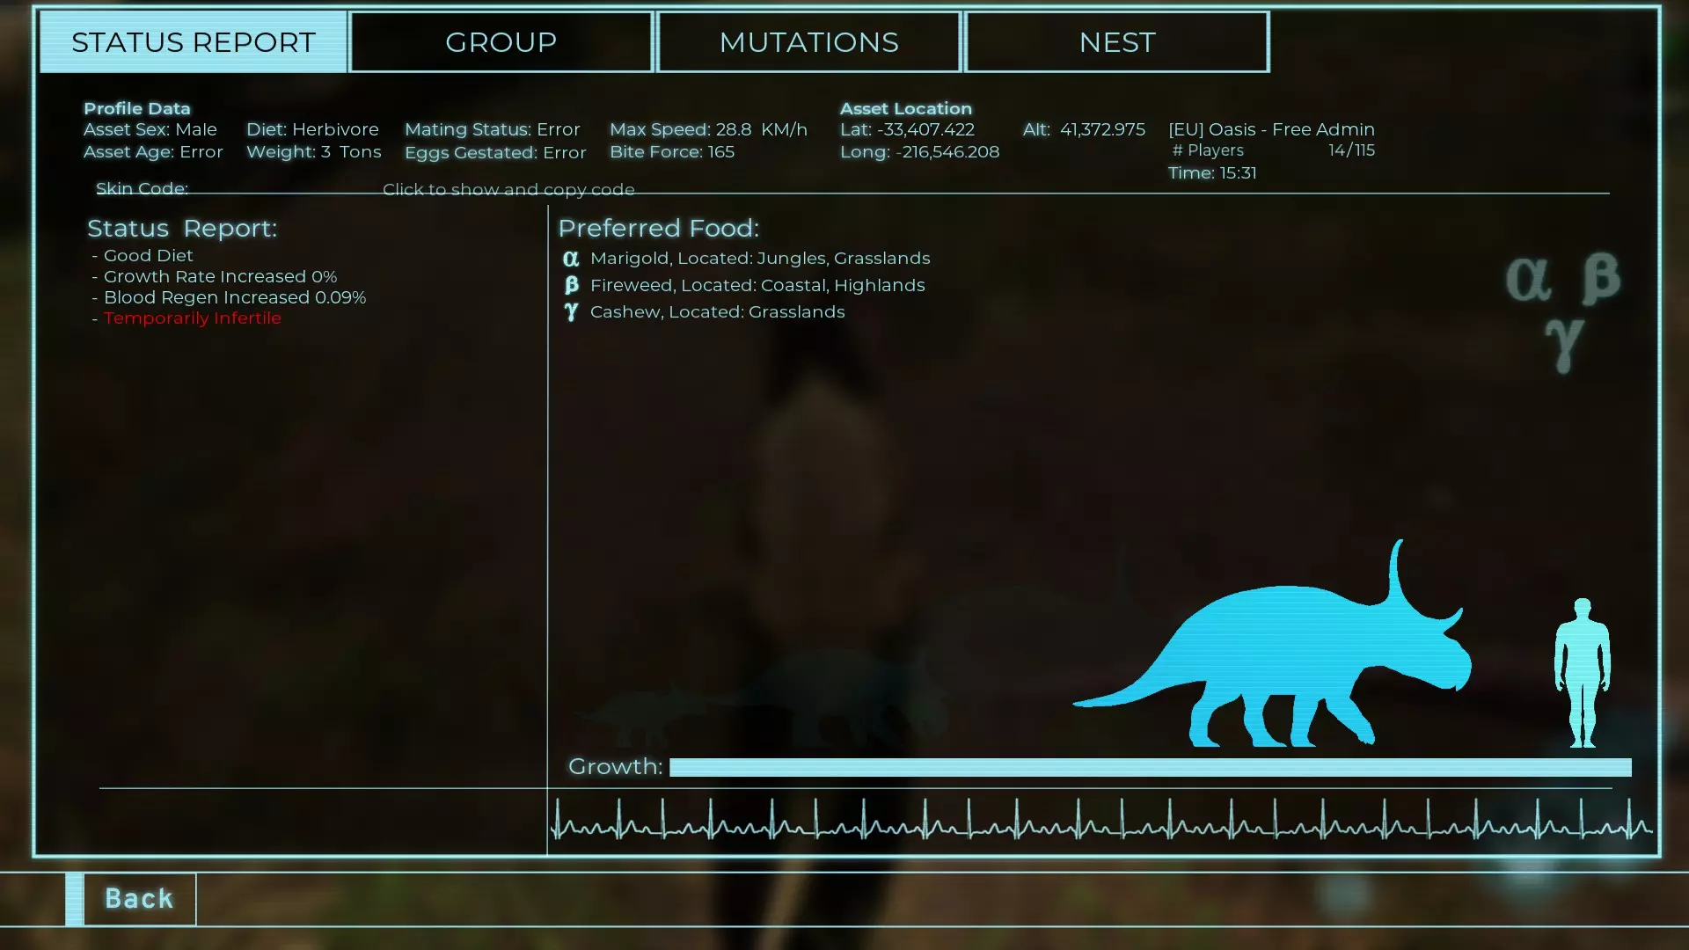Click the Good Diet status entry

(x=148, y=255)
